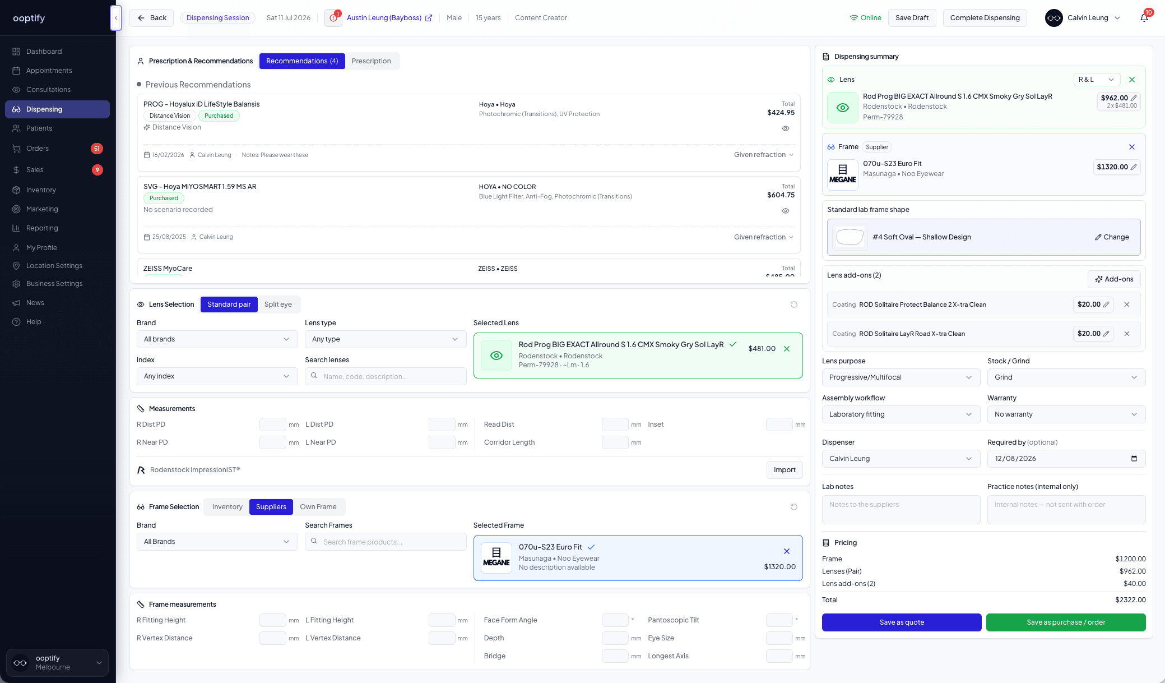Screen dimensions: 1165x683
Task: Open the Warranty dropdown
Action: pos(1066,414)
